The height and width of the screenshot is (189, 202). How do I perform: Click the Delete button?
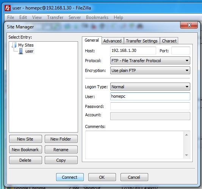coord(25,160)
